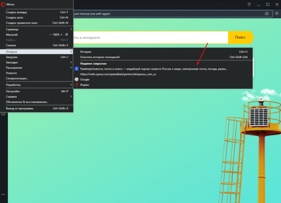
Task: Click the Rambler favicon in recently closed
Action: point(76,69)
